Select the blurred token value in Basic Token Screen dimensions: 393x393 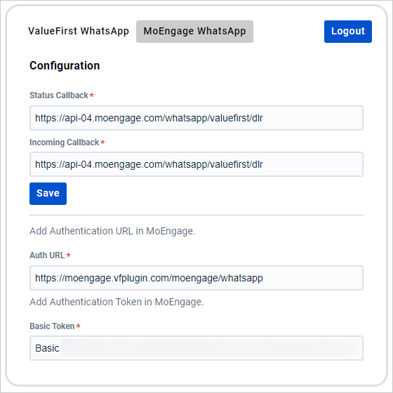click(x=210, y=348)
